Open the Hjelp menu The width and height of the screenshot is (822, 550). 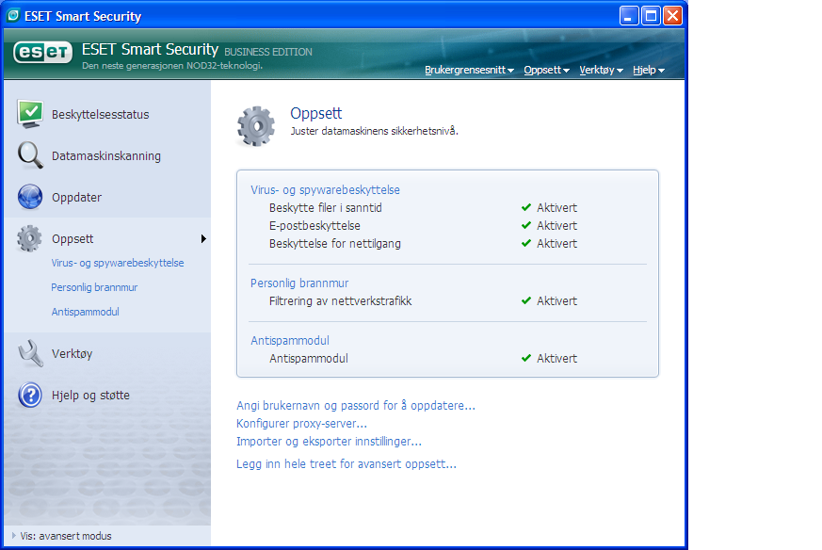click(x=649, y=70)
